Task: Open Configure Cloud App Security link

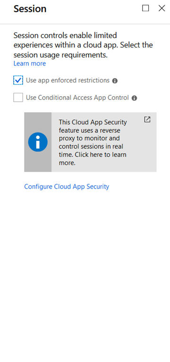Action: [x=67, y=187]
